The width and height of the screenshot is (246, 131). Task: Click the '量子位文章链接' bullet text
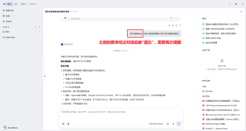[x=72, y=75]
